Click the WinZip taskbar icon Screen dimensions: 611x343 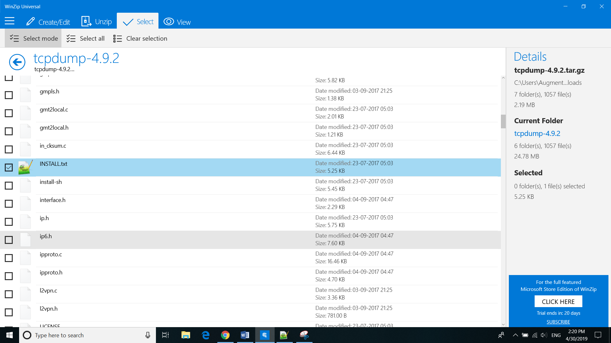[265, 335]
